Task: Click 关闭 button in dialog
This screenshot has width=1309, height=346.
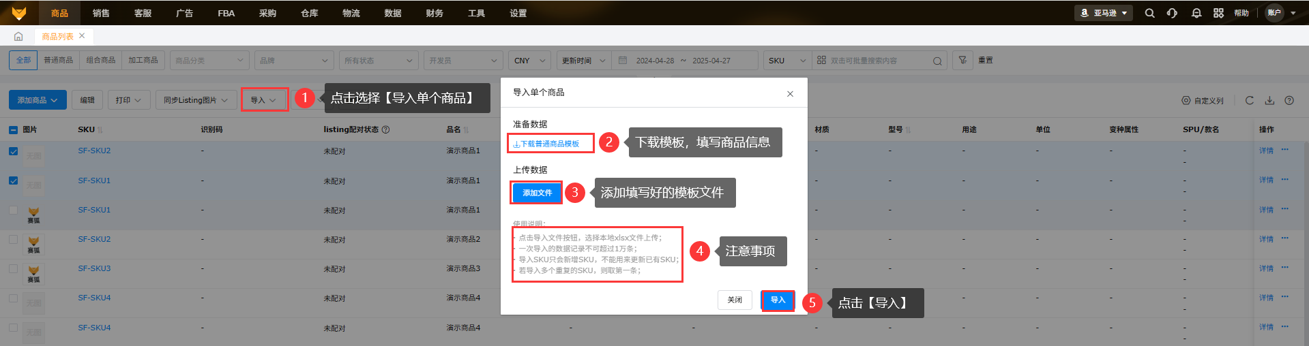Action: (x=735, y=300)
